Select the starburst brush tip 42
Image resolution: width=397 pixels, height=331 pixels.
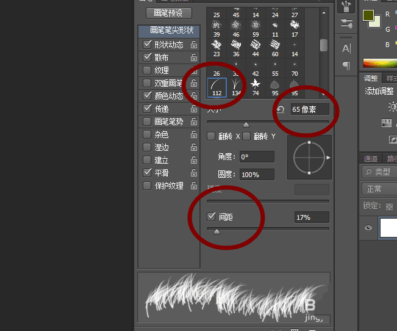(256, 68)
